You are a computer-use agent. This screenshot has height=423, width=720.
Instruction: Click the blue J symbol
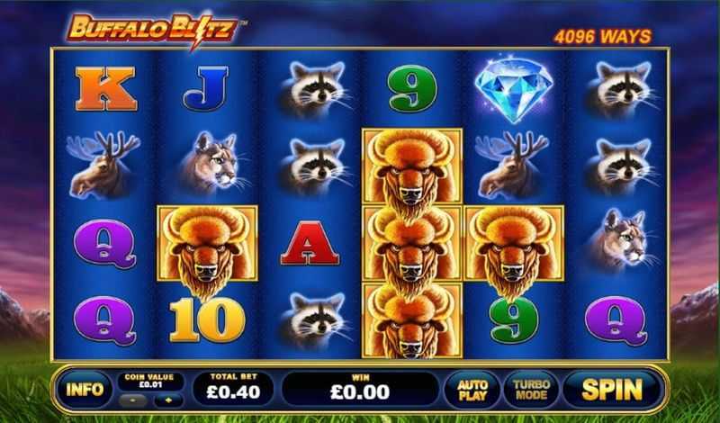(x=206, y=88)
